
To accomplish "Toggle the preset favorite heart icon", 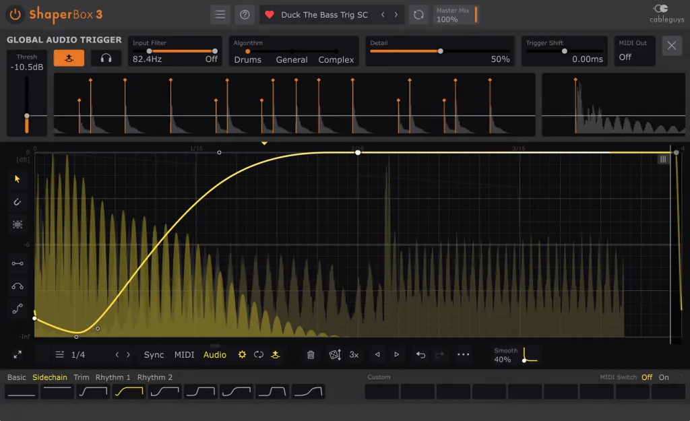I will pyautogui.click(x=270, y=14).
